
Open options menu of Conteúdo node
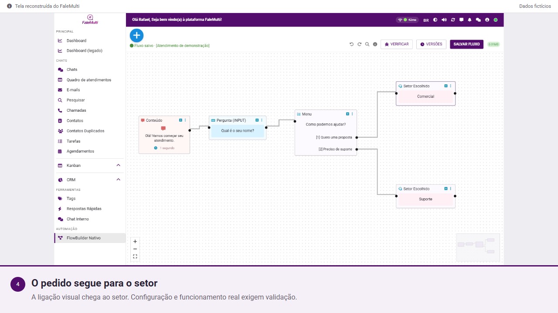coord(185,120)
